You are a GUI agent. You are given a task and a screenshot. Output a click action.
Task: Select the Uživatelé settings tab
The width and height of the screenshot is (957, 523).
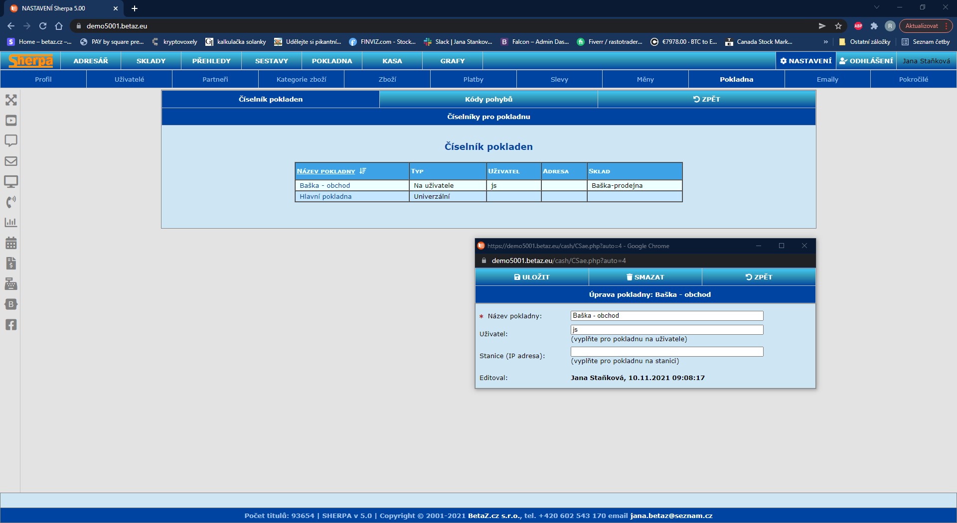(x=129, y=79)
